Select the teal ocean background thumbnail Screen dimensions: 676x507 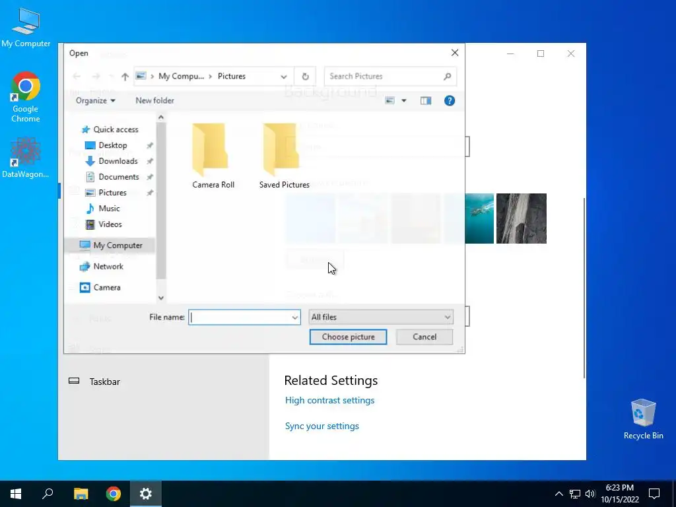pos(479,219)
